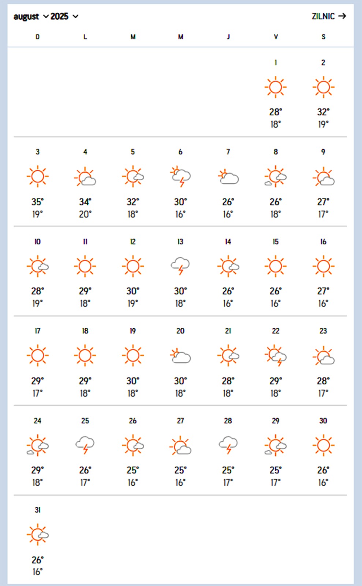Click the sunny icon for August 1
This screenshot has width=362, height=586.
tap(276, 87)
